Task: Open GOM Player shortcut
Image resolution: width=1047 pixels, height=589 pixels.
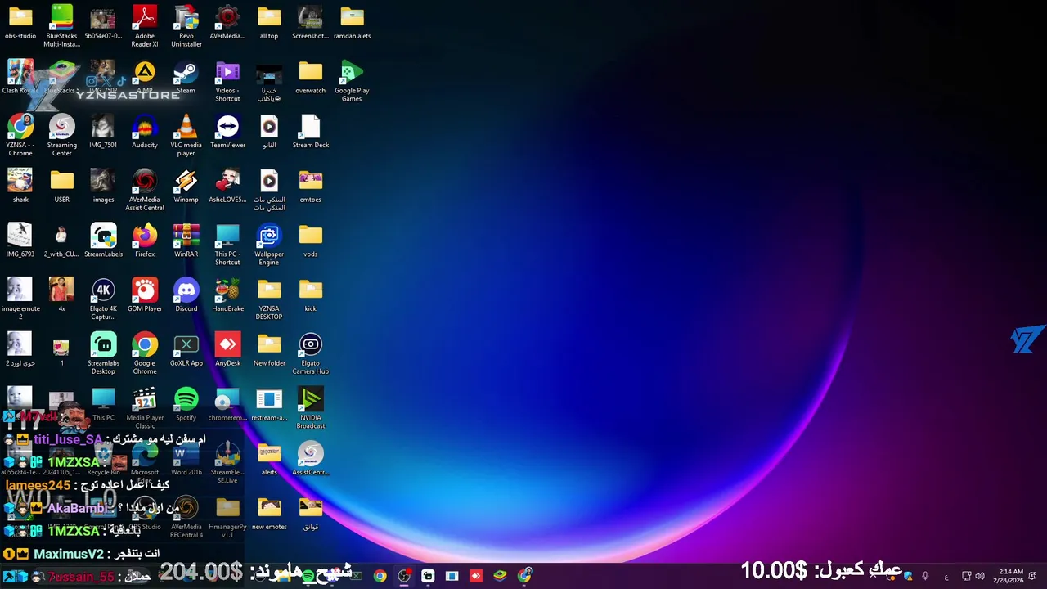Action: (x=145, y=295)
